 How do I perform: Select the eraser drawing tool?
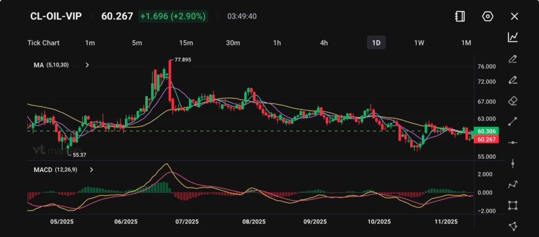tap(513, 101)
